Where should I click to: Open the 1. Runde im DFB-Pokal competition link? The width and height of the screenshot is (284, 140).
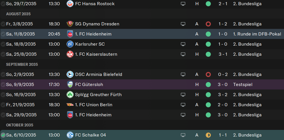[257, 34]
